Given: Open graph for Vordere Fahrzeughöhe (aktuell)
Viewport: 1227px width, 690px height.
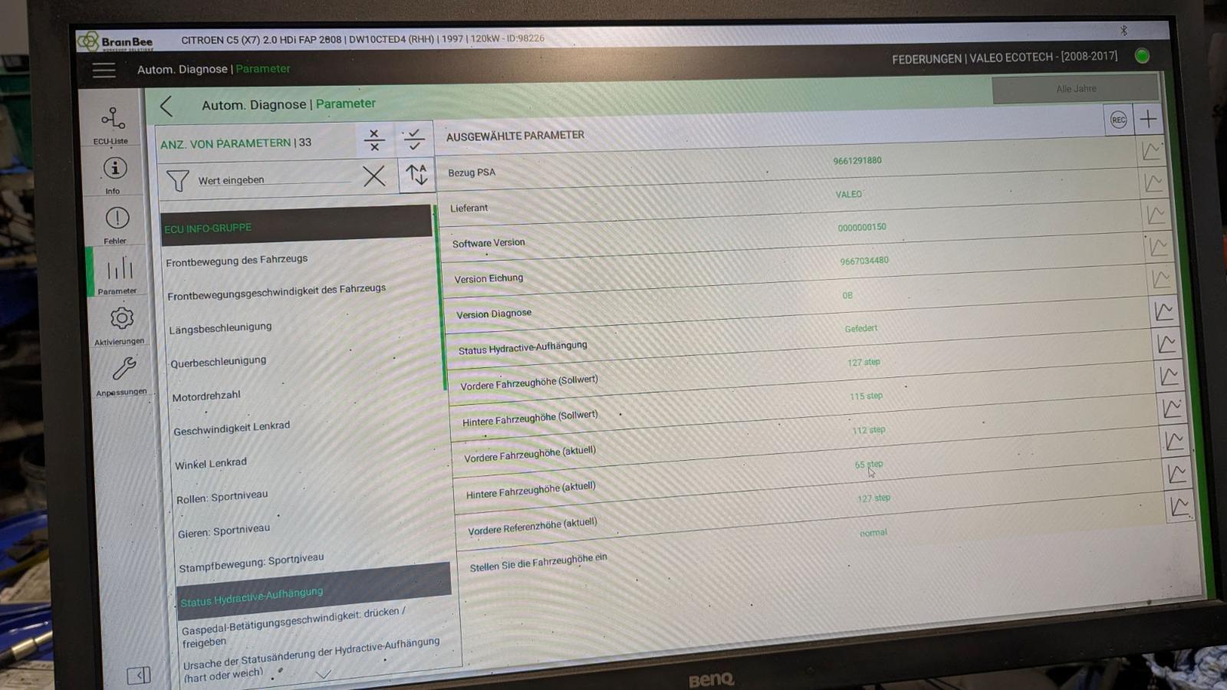Looking at the screenshot, I should [1172, 409].
